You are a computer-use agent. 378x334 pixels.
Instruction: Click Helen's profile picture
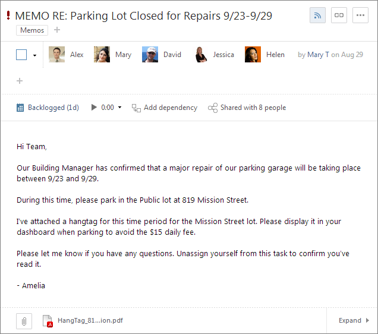[x=253, y=55]
